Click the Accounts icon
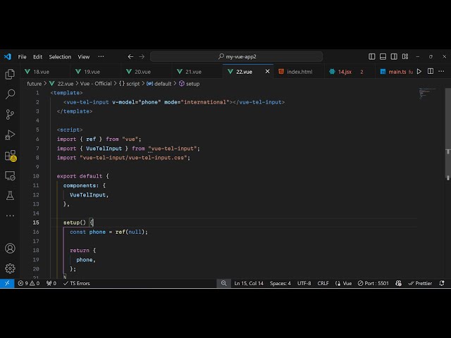The width and height of the screenshot is (451, 338). click(10, 249)
